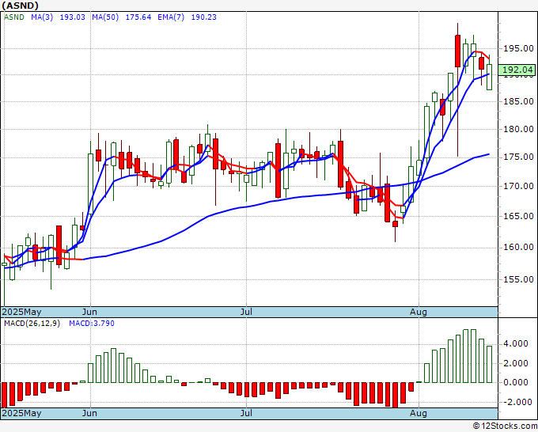Image resolution: width=538 pixels, height=432 pixels.
Task: Click the last green candlestick near 192
Action: pyautogui.click(x=489, y=77)
